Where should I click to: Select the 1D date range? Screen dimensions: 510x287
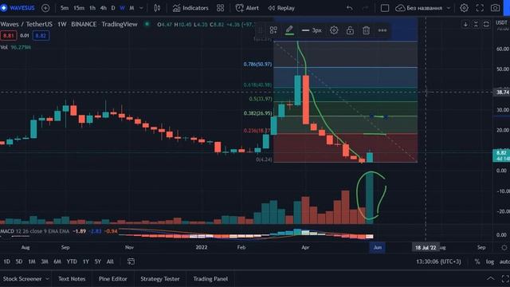point(6,261)
